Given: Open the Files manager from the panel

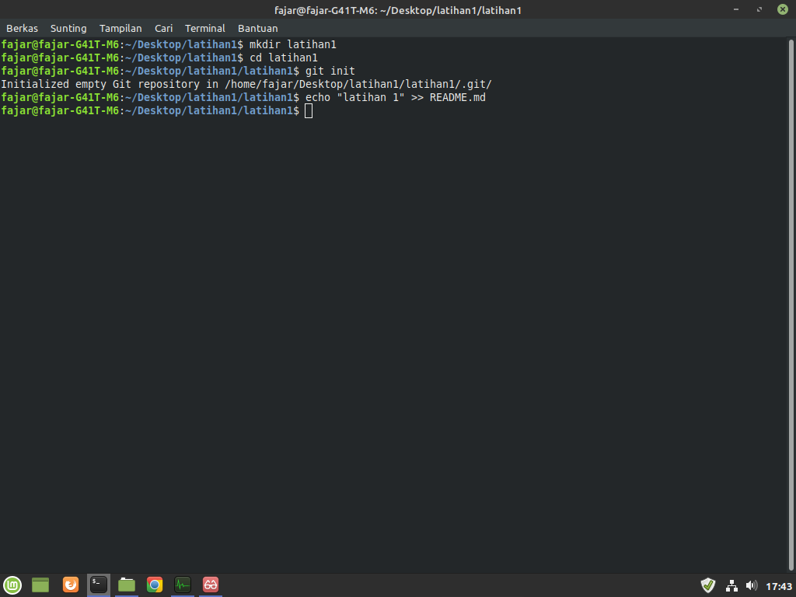Looking at the screenshot, I should 127,585.
